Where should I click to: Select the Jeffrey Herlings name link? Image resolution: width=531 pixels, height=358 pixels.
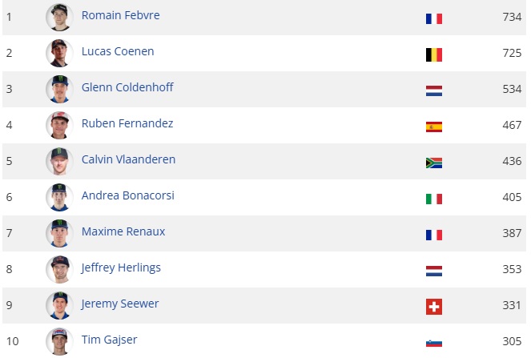121,267
